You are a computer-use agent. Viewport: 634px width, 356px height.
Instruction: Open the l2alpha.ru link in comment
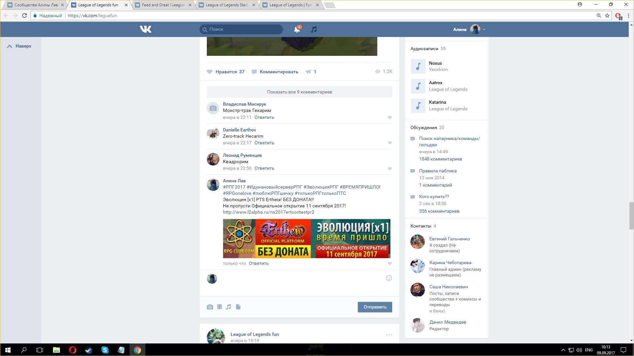coord(268,212)
